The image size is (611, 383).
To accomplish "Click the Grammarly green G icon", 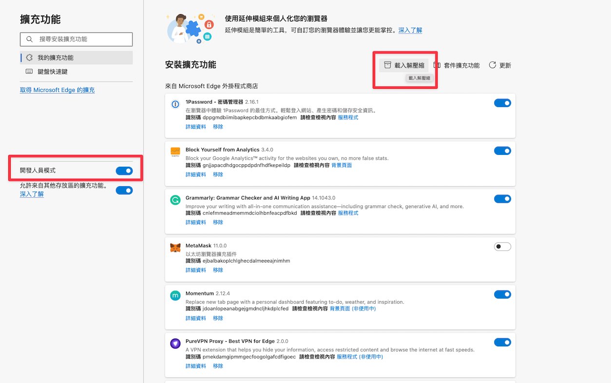I will click(x=175, y=200).
